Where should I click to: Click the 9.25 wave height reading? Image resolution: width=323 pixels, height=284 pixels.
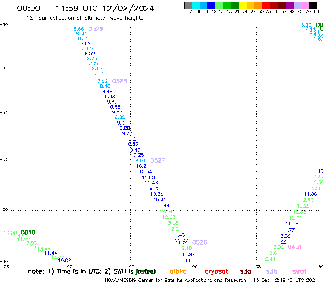pyautogui.click(x=155, y=188)
